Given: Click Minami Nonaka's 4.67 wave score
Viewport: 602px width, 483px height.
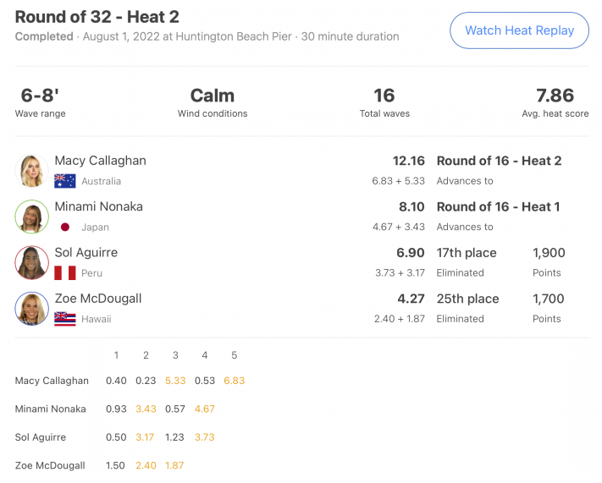Looking at the screenshot, I should tap(205, 409).
